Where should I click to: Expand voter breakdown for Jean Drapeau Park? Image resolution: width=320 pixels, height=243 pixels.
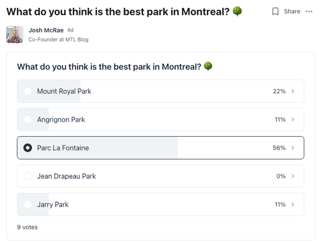click(292, 176)
